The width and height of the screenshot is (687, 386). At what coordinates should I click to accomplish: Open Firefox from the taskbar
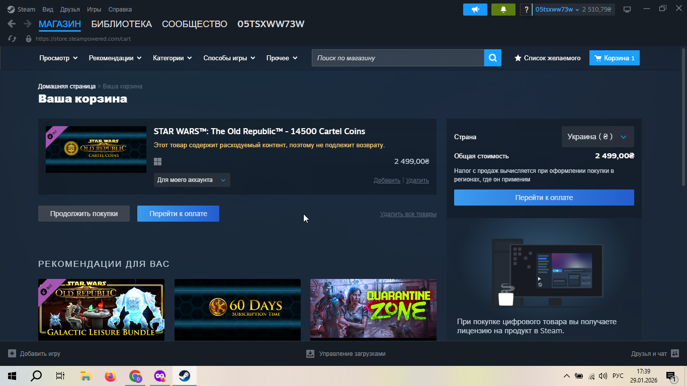point(110,376)
